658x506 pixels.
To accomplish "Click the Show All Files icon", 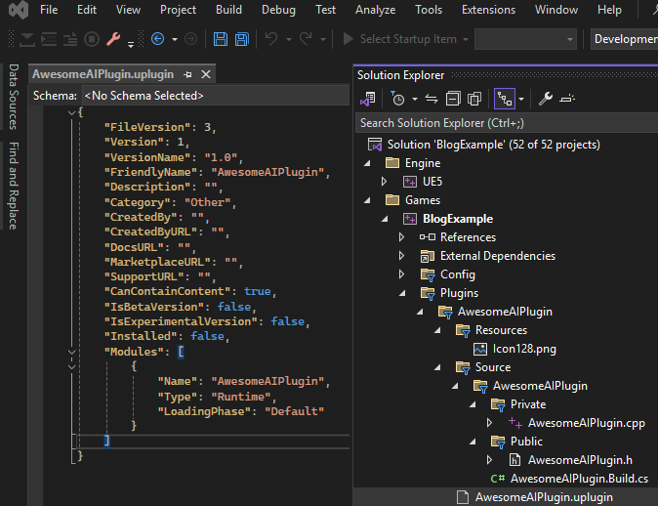I will [x=474, y=99].
